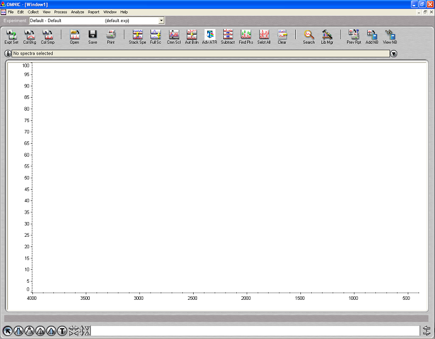Minimize the inner Window1 document
The image size is (435, 339).
click(419, 12)
